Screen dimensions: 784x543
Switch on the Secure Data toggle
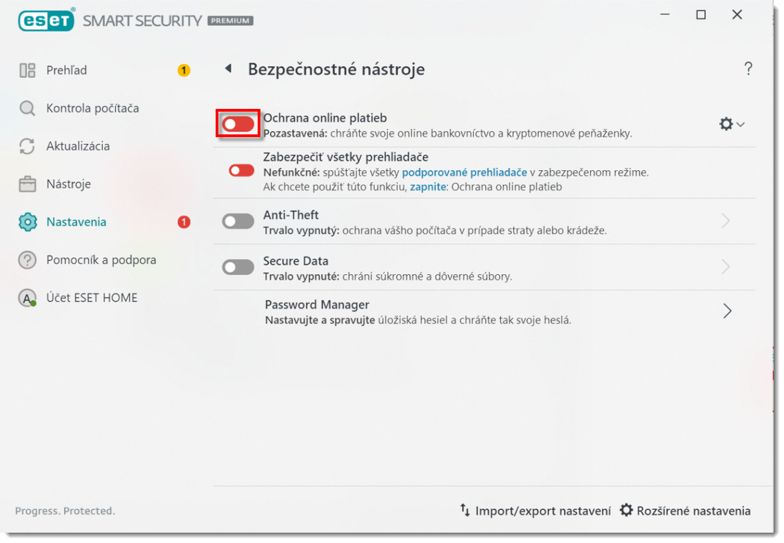[x=238, y=267]
